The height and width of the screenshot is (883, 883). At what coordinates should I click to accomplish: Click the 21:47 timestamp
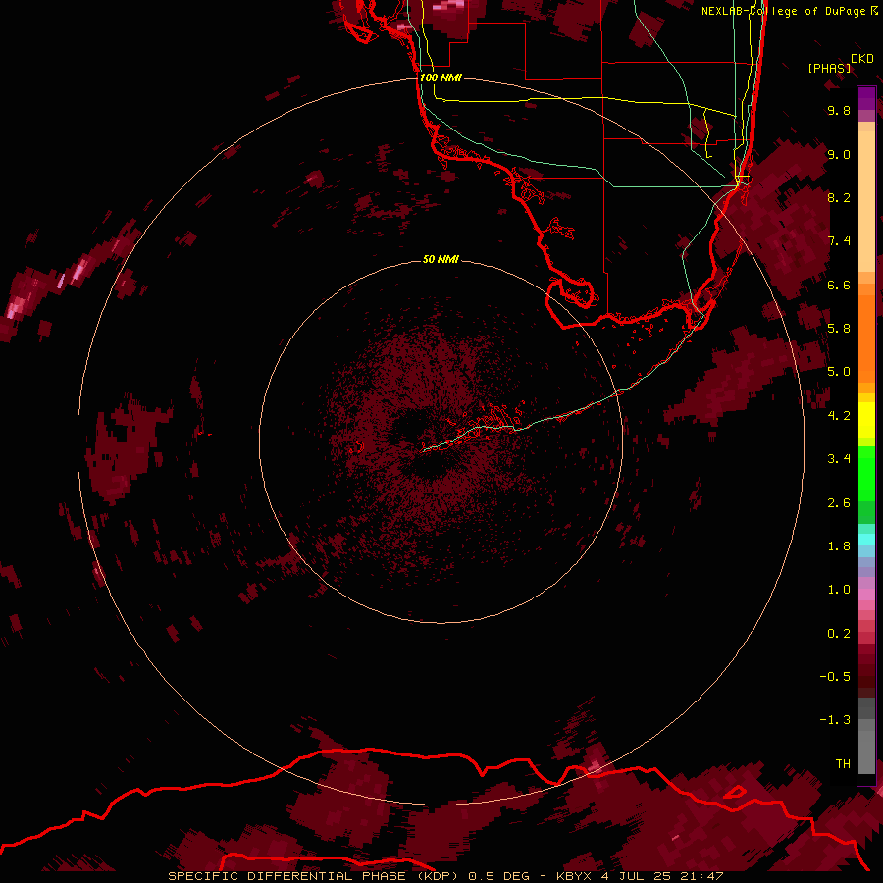click(x=701, y=876)
